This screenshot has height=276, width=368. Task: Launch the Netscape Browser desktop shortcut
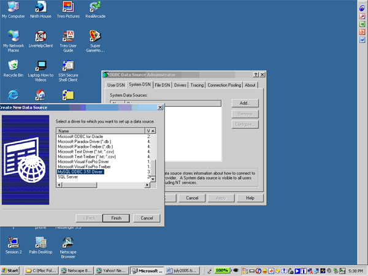(x=68, y=248)
